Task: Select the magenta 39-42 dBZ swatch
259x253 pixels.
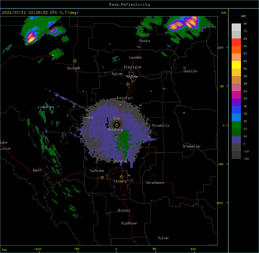Action: pos(236,95)
